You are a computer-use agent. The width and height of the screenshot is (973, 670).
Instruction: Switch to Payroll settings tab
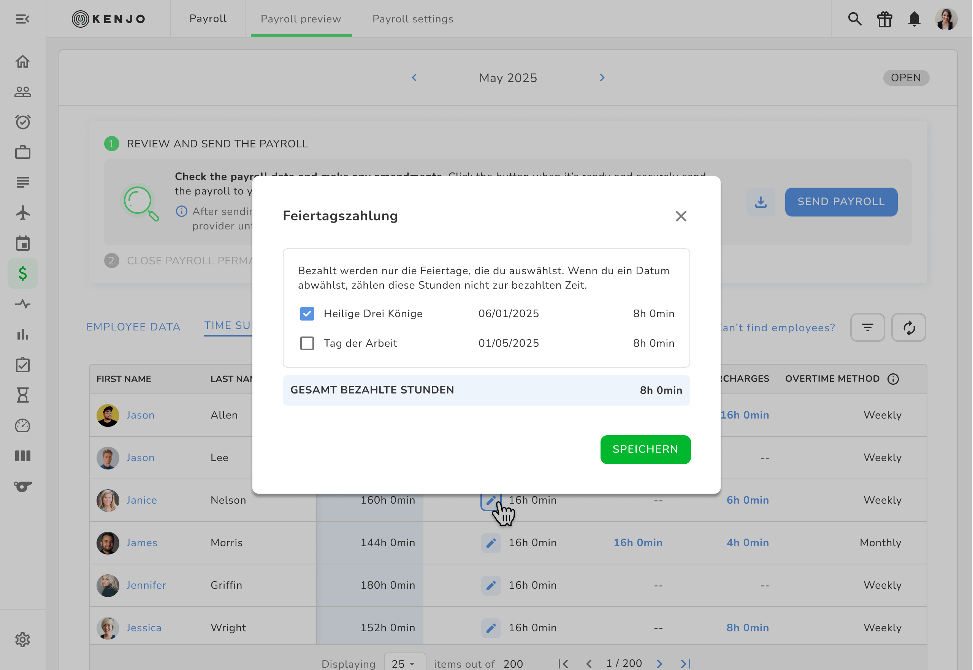click(x=412, y=19)
